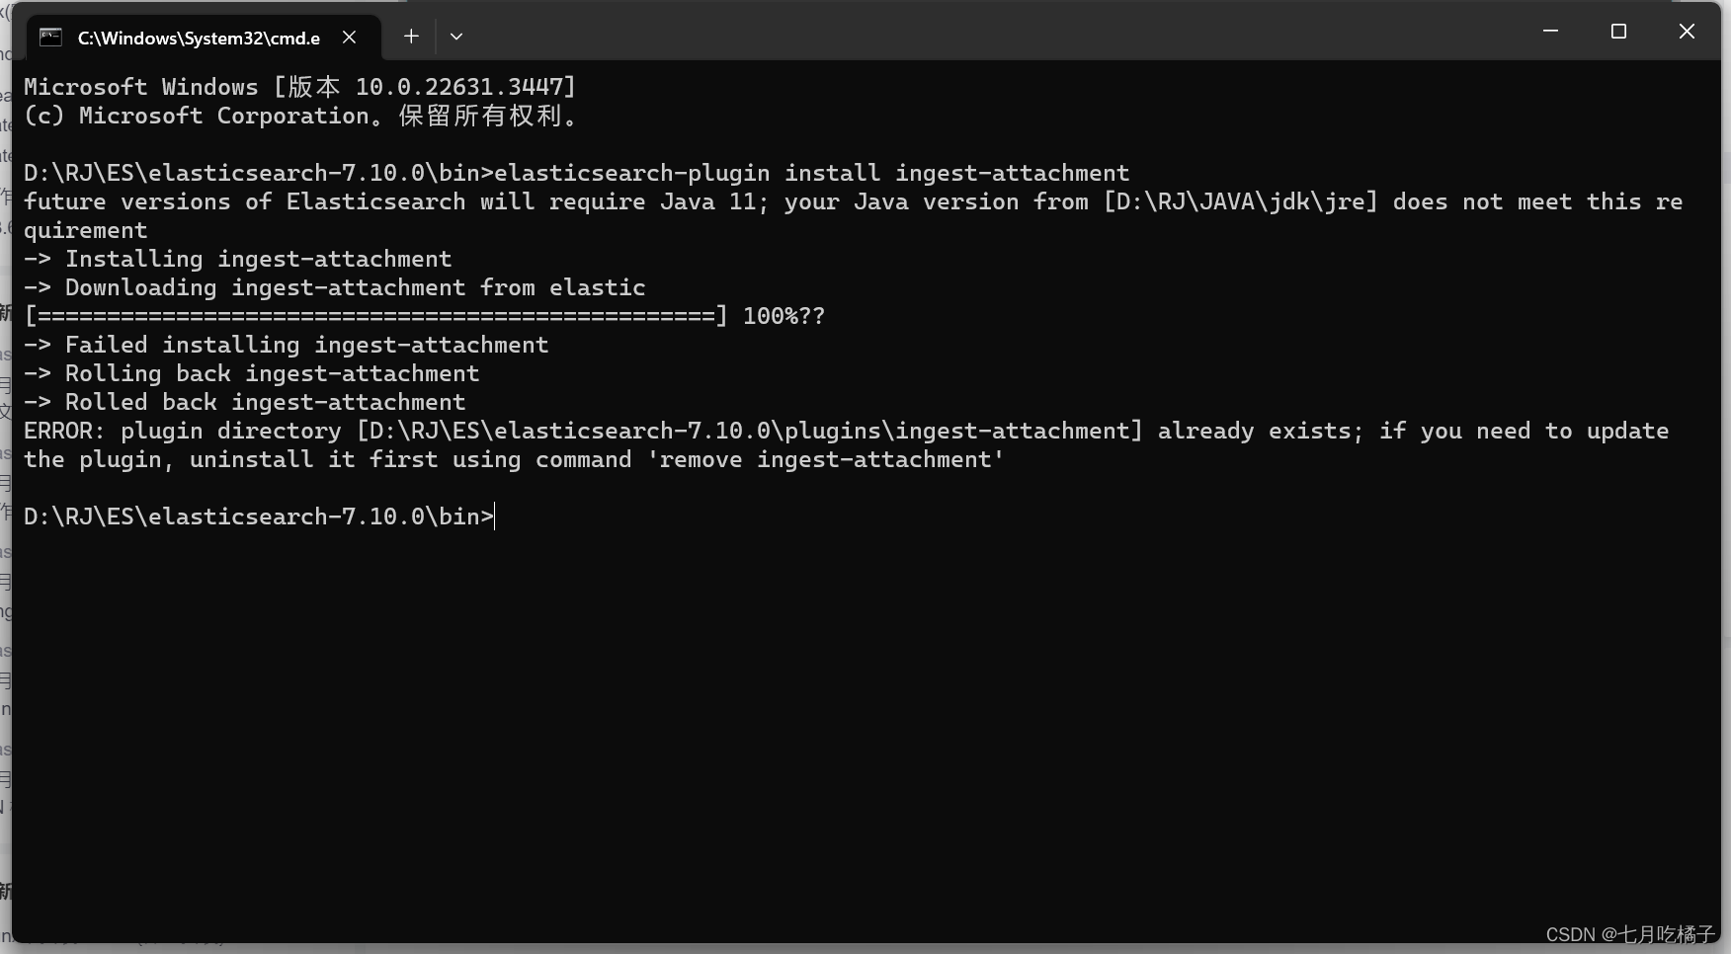Click the 100% download progress bar line
The image size is (1731, 954).
(425, 316)
